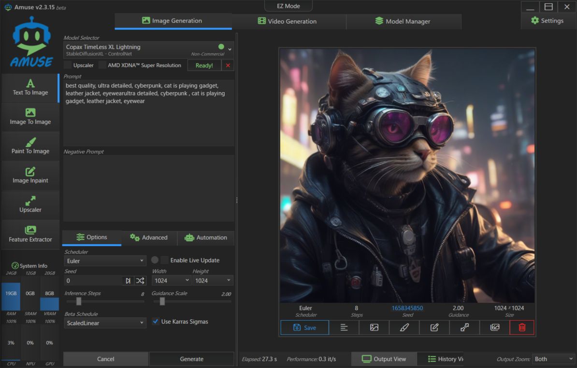Delete the generated image with trash icon
This screenshot has width=577, height=368.
coord(522,327)
